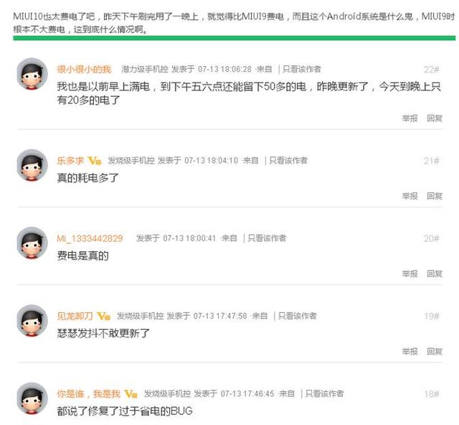Select 只看该作者 on post 22#
The width and height of the screenshot is (459, 425).
click(302, 69)
